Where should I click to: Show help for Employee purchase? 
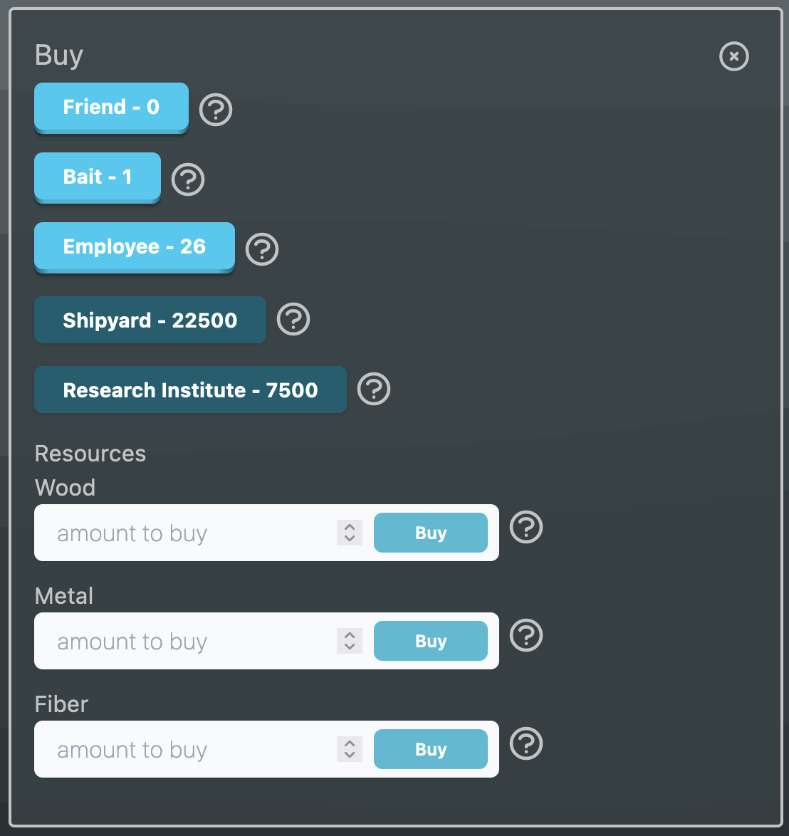point(262,249)
